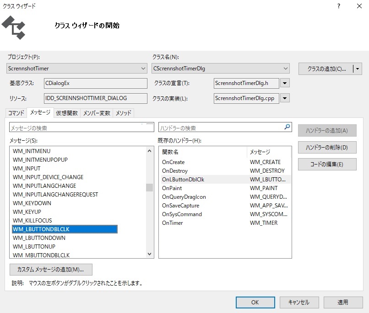Expand the クラスの追加 split-button arrow

click(x=358, y=69)
